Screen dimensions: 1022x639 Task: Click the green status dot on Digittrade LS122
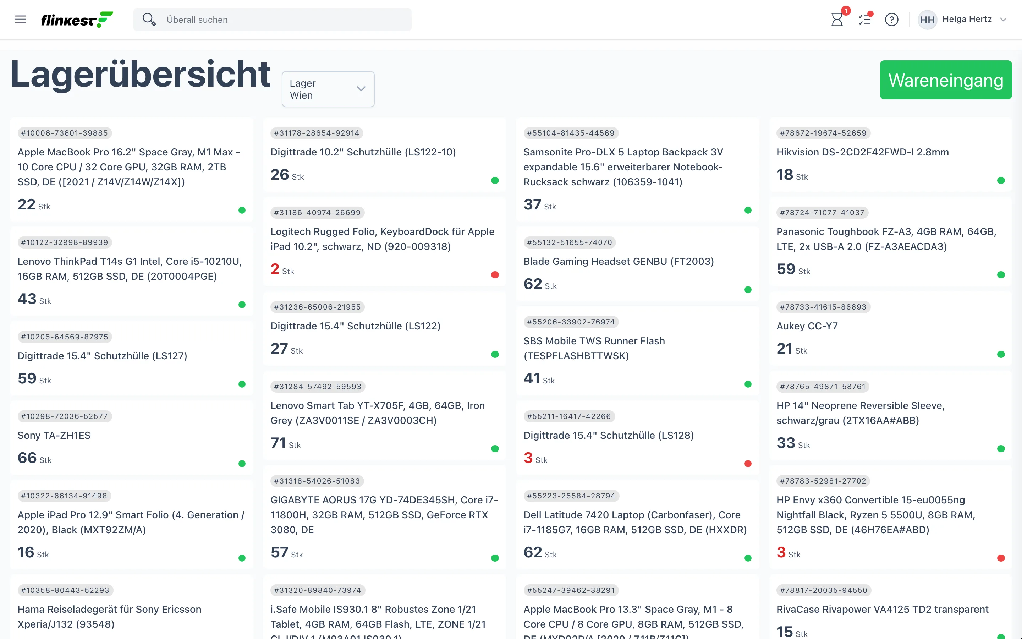tap(495, 354)
